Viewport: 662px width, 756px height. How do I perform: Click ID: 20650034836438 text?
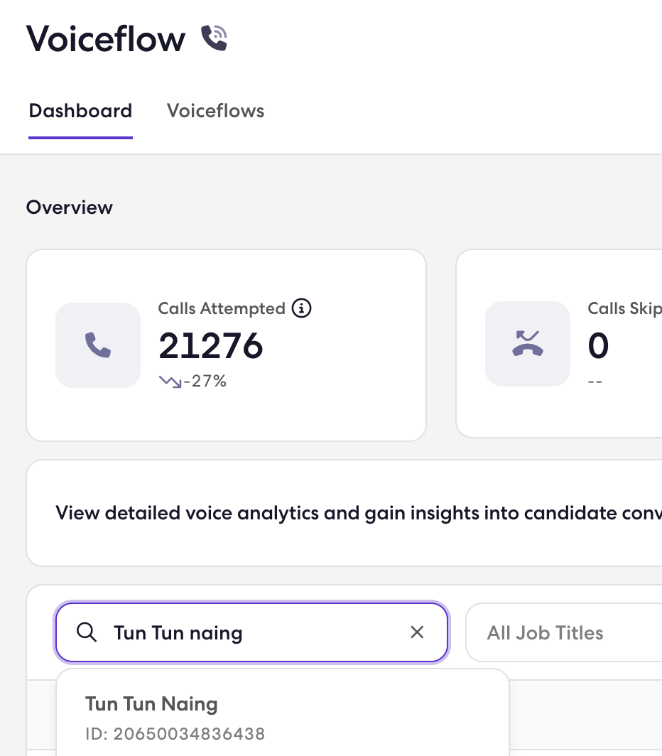175,734
